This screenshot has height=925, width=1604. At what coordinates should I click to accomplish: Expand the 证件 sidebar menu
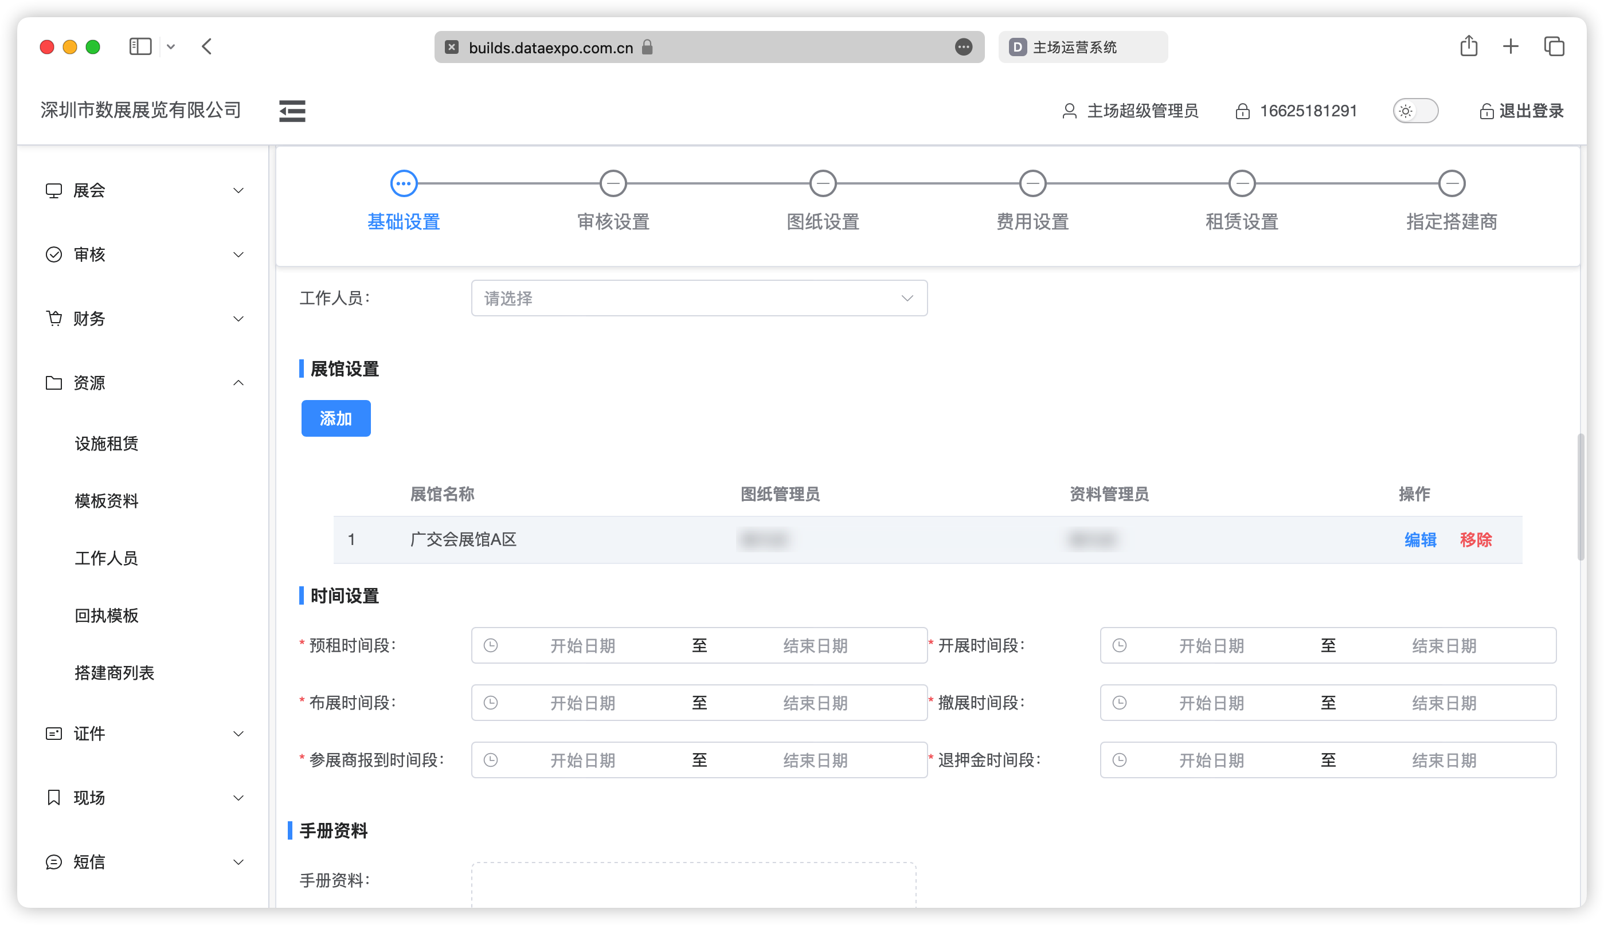[x=145, y=733]
